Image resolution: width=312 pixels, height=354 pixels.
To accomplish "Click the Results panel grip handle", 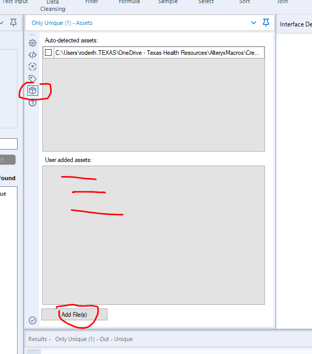I will tap(34, 351).
